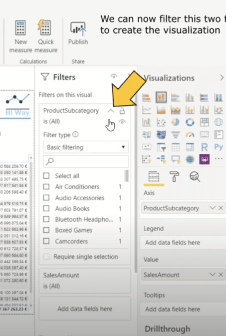226x336 pixels.
Task: Select the R script visual
Action: [x=204, y=147]
